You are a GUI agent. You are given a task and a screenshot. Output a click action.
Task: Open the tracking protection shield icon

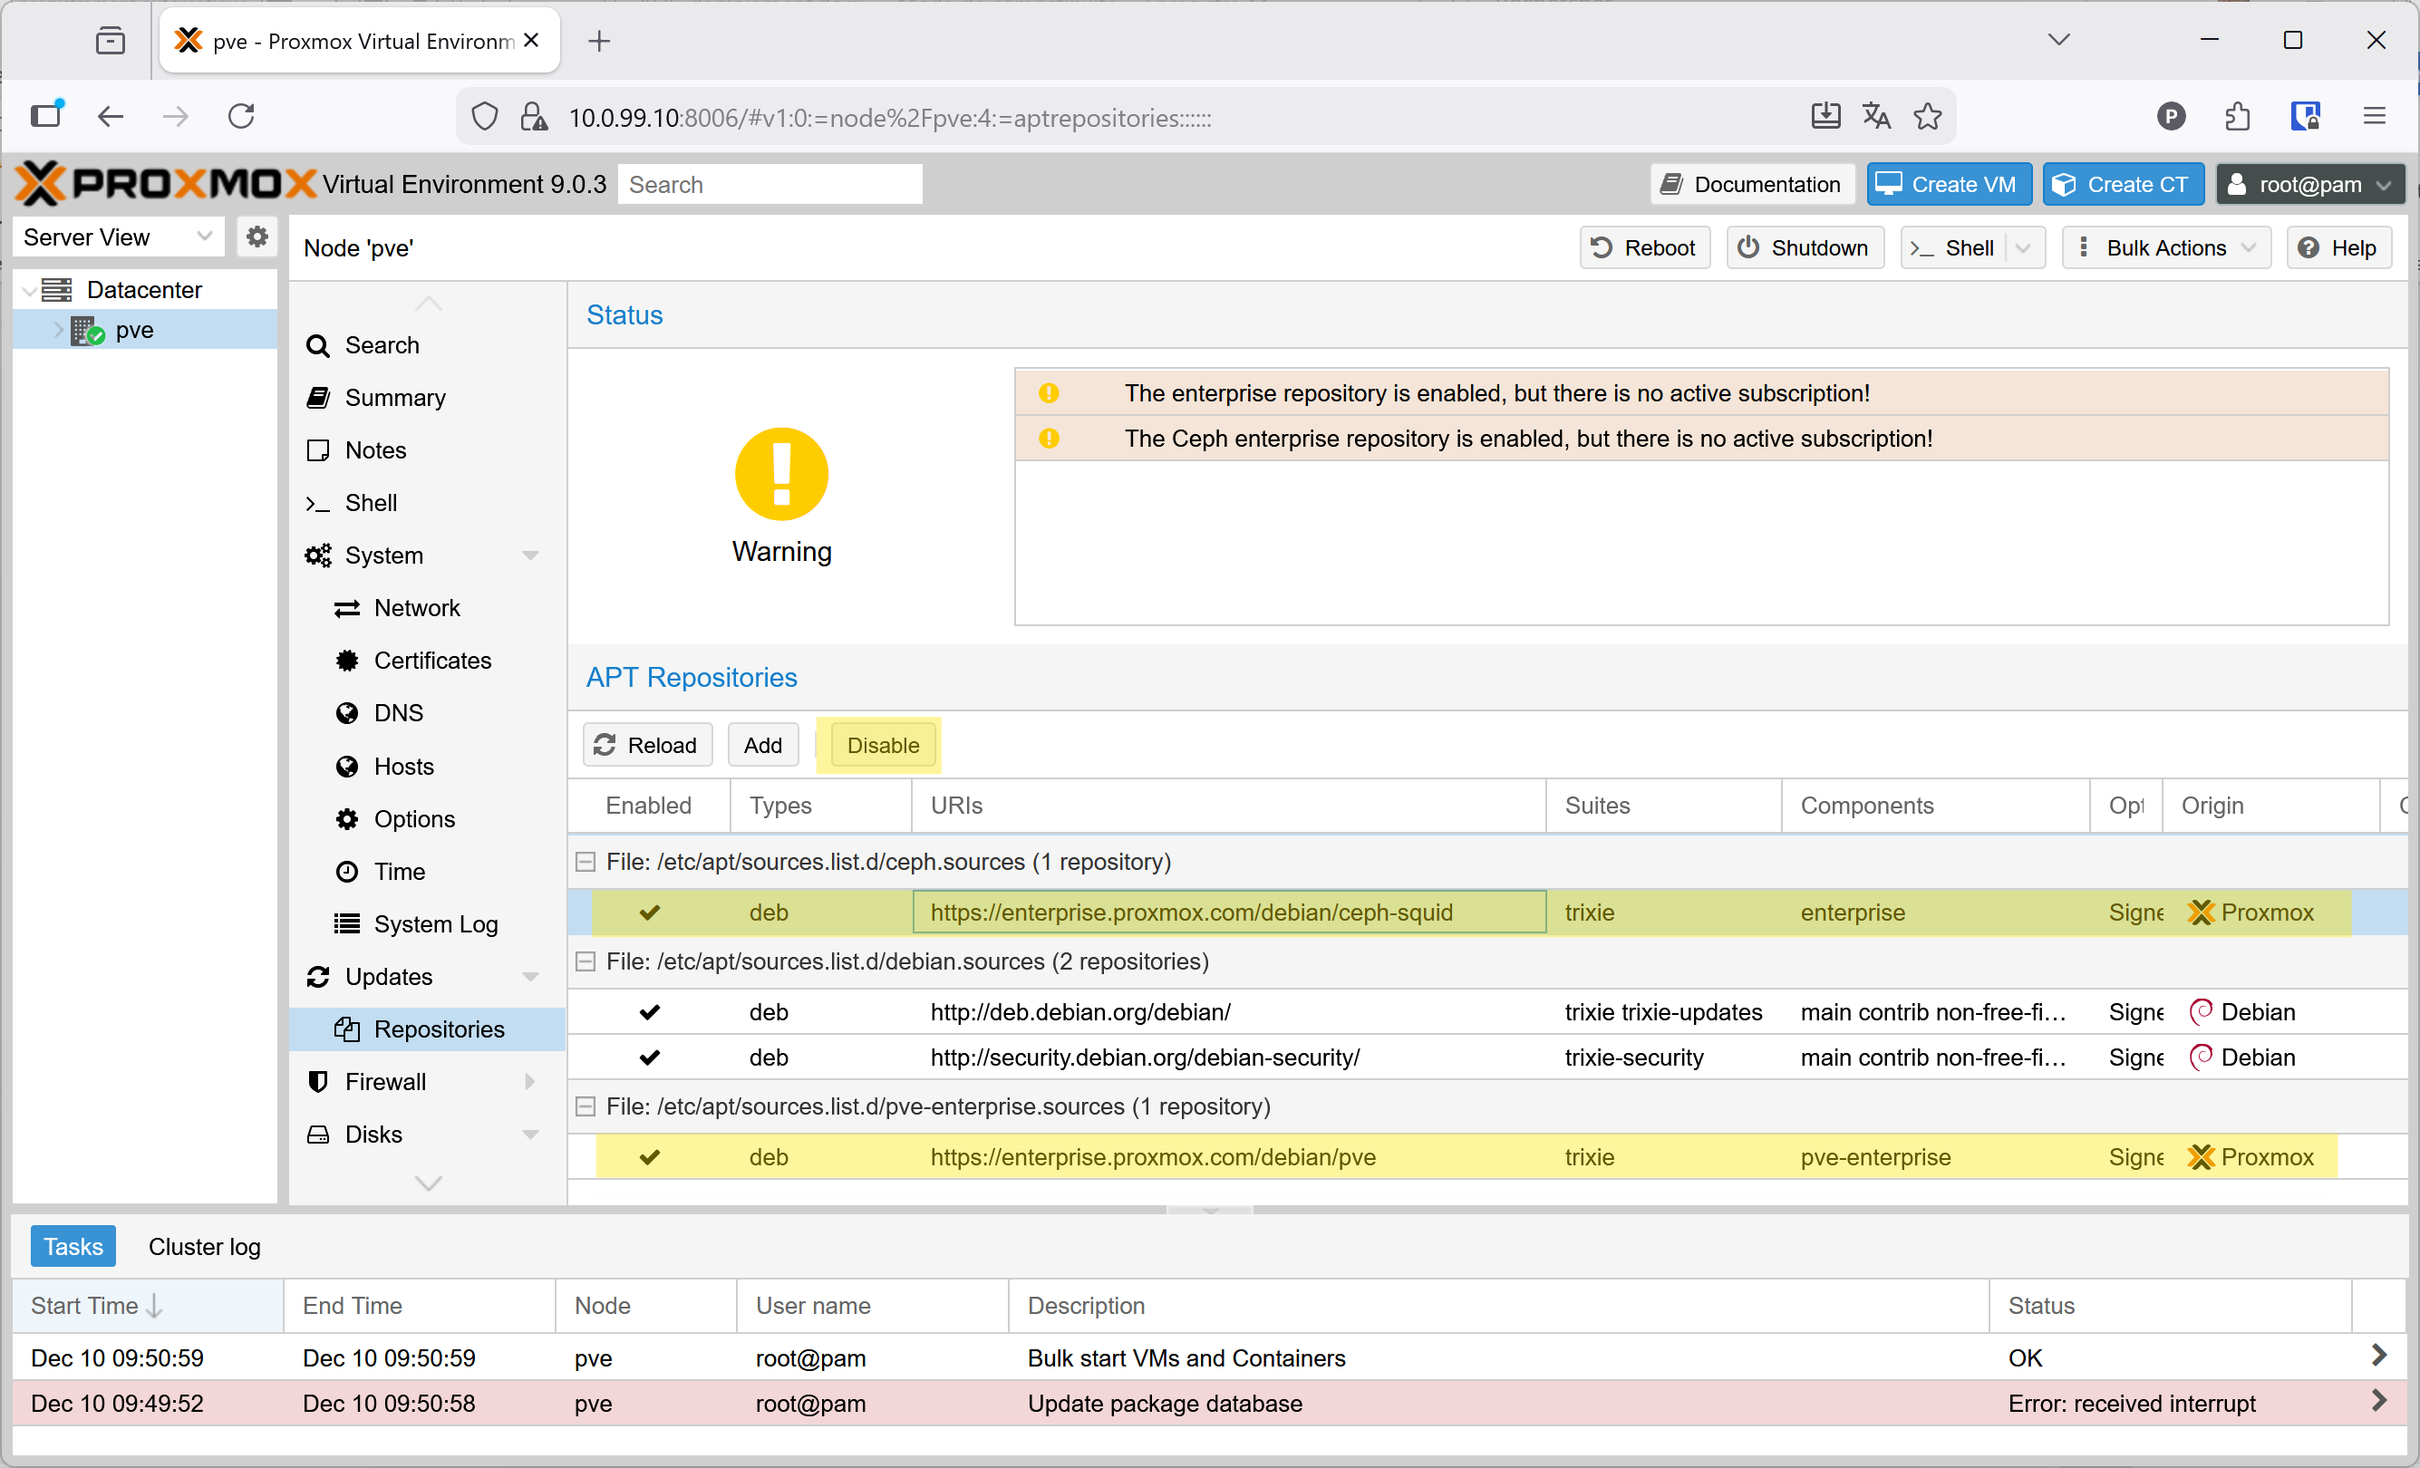(x=484, y=118)
